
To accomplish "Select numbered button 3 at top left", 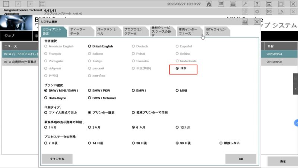I will 30,4.
